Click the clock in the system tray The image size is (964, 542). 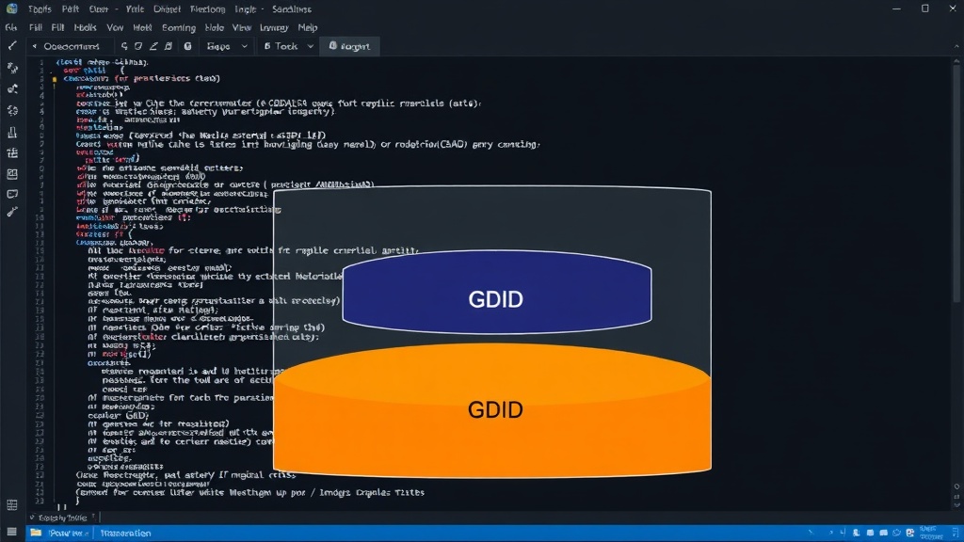point(930,533)
